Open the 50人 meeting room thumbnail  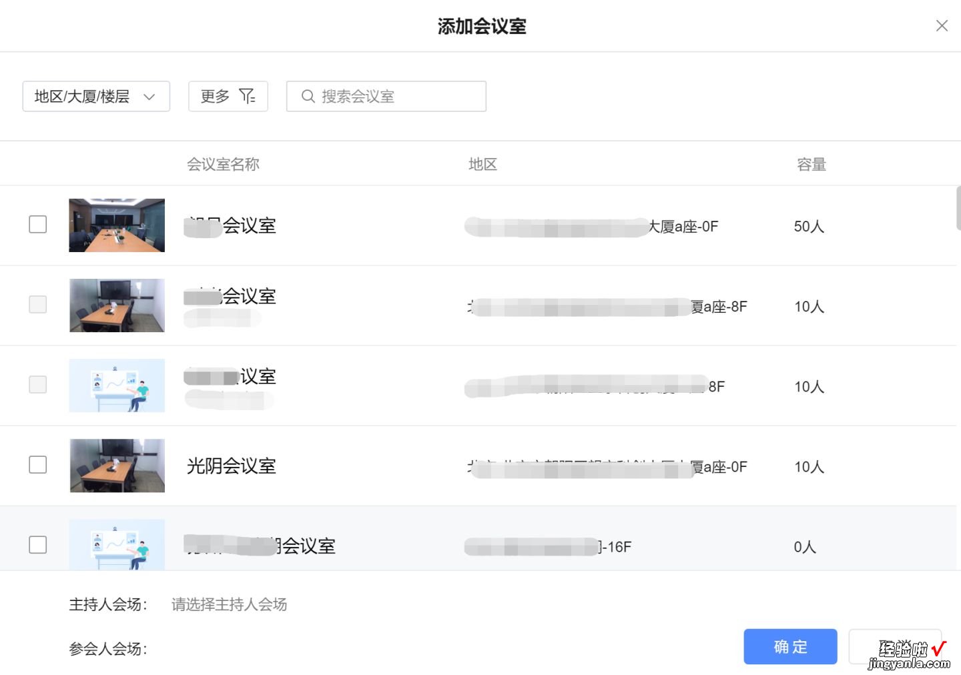click(x=117, y=225)
